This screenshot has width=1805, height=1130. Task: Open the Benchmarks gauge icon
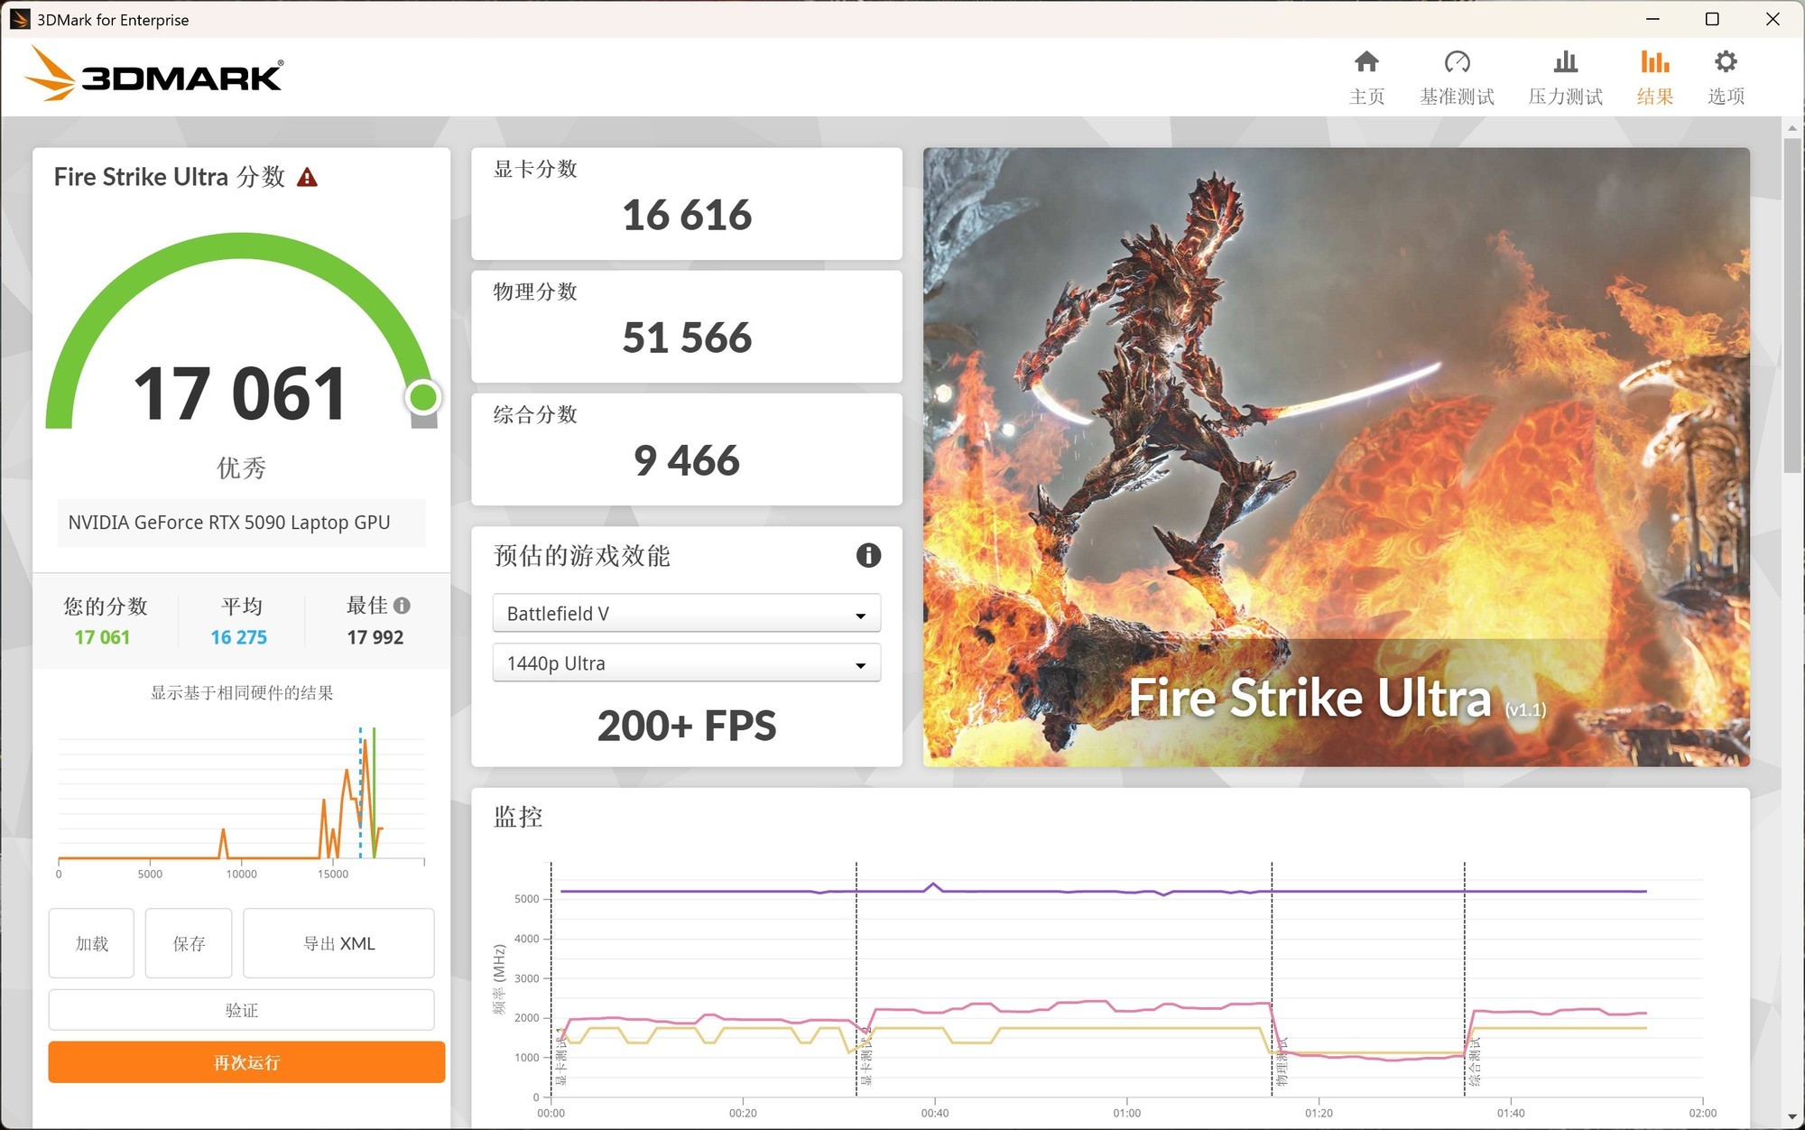click(x=1457, y=62)
